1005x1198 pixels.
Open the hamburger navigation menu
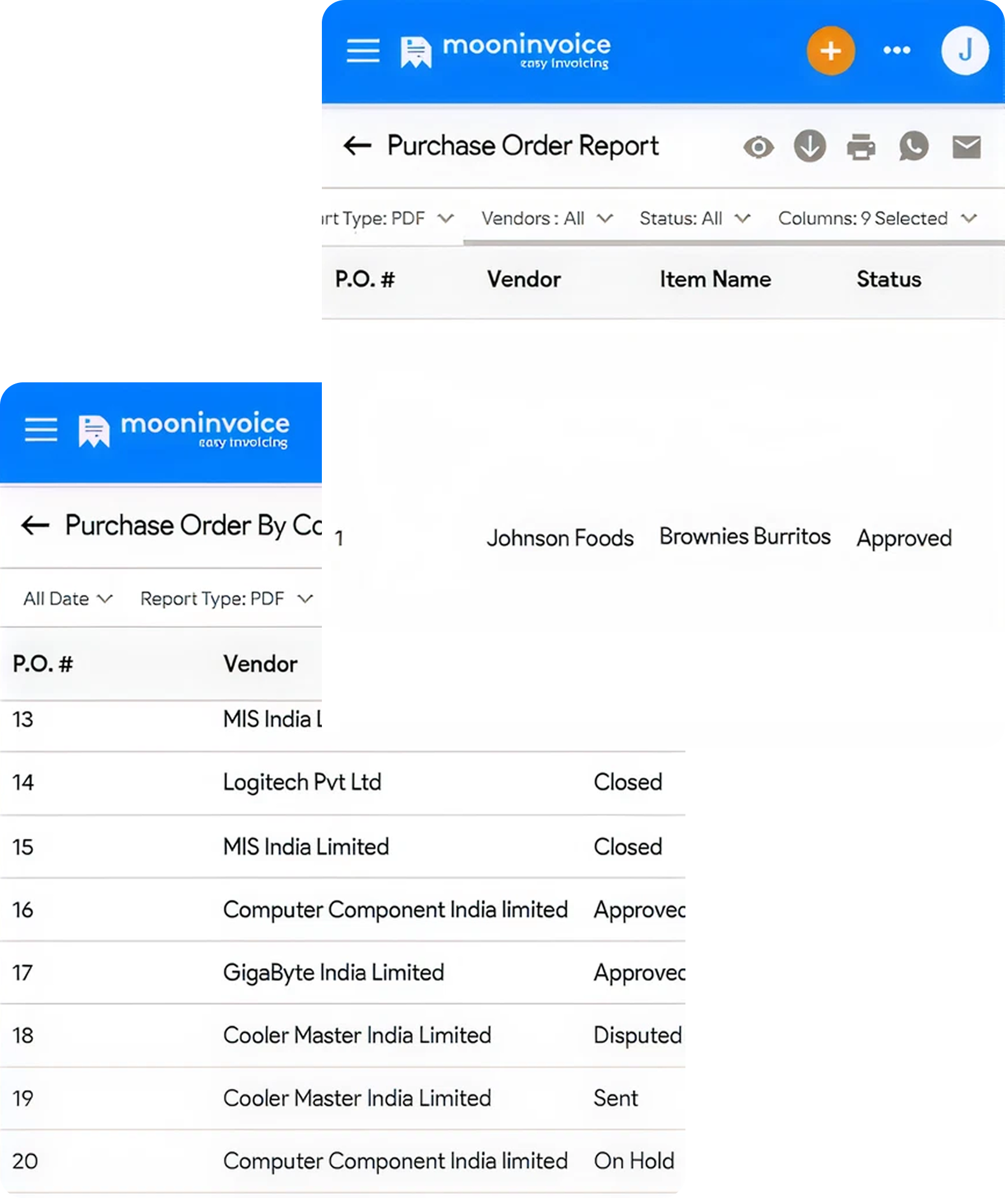pos(362,50)
